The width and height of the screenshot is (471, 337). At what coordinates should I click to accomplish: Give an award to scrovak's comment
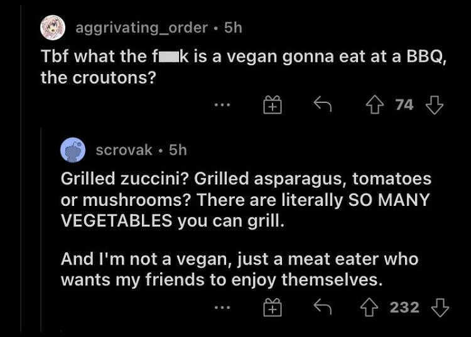click(x=273, y=308)
